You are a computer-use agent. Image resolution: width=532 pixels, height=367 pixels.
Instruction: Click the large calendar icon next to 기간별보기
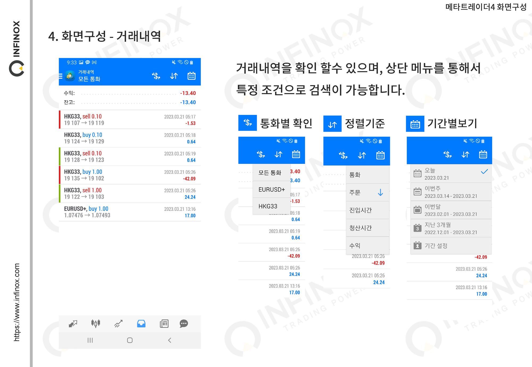[415, 124]
